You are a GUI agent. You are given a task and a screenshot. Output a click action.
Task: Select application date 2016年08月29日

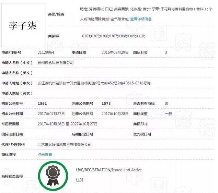(115, 52)
